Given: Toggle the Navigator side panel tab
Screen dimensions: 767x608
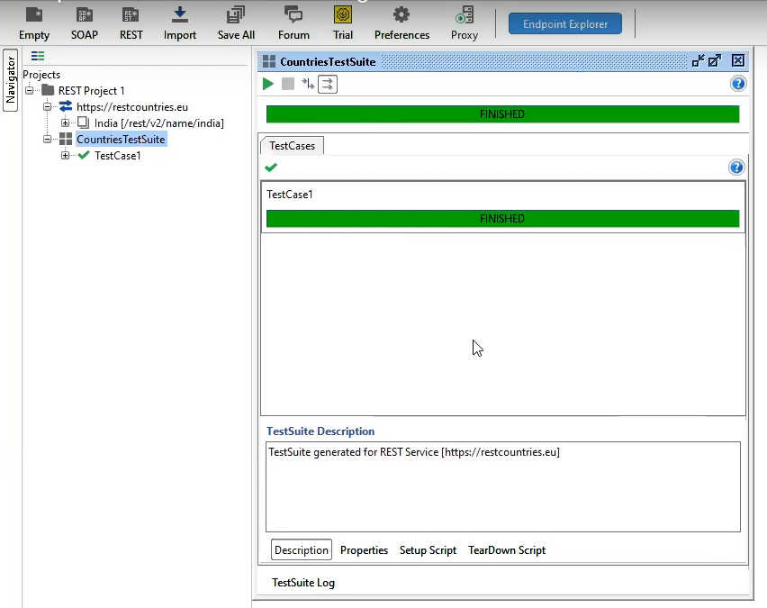Looking at the screenshot, I should 11,80.
